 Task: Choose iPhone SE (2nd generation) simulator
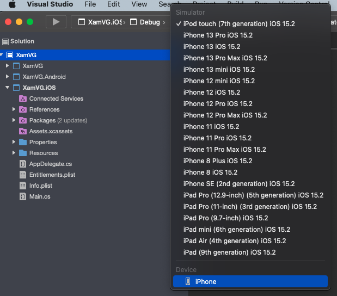[238, 184]
